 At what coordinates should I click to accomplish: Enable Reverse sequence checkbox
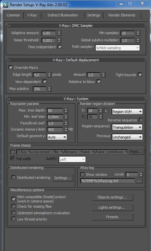141,120
